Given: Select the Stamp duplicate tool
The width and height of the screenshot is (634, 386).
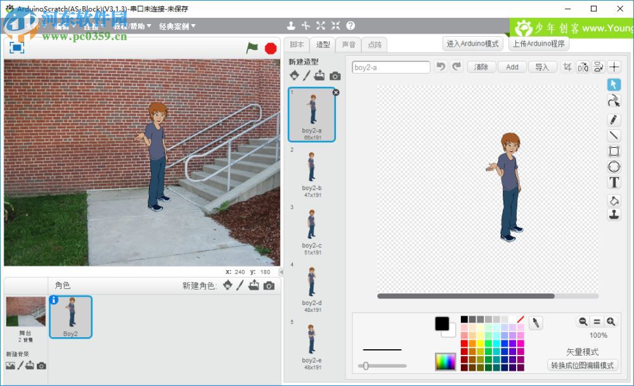Looking at the screenshot, I should coord(614,215).
